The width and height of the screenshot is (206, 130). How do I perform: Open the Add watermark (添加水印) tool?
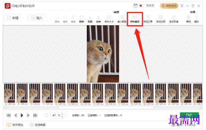point(161,17)
